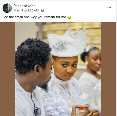
Task: Open Patience John's round profile picture
Action: click(x=7, y=8)
